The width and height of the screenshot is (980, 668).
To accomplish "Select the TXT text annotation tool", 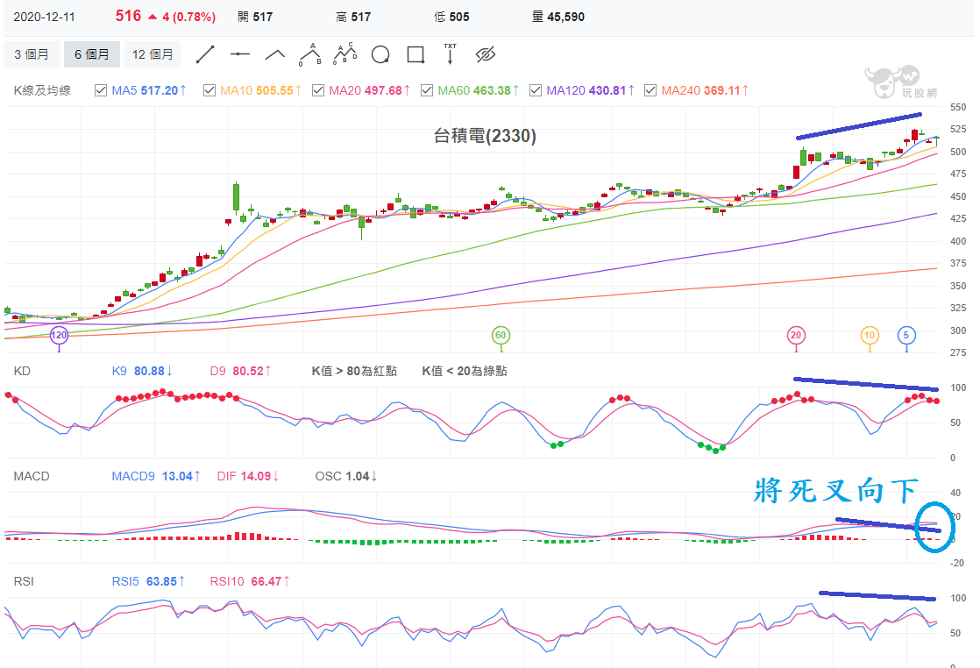I will click(x=450, y=54).
